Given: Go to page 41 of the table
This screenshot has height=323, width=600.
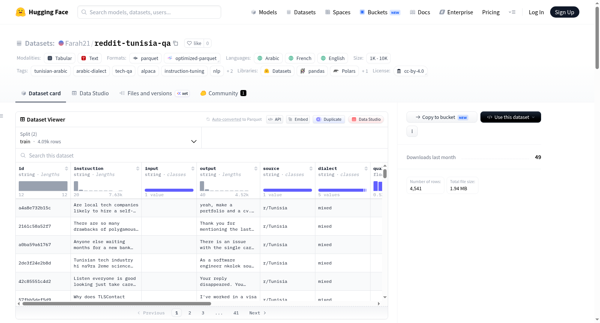Looking at the screenshot, I should tap(236, 313).
